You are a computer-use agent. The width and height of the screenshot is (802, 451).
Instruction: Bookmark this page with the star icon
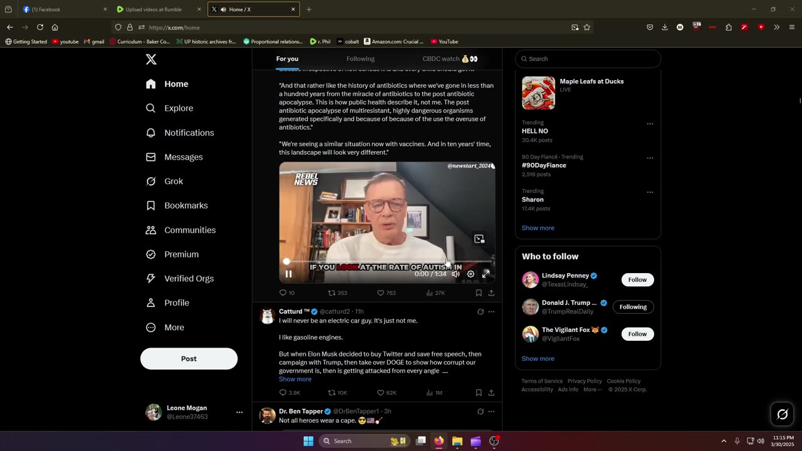click(587, 28)
